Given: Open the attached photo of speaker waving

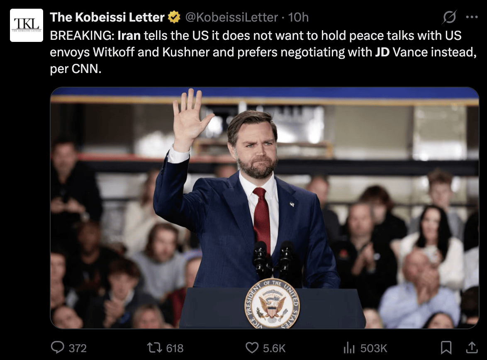Looking at the screenshot, I should click(x=265, y=207).
